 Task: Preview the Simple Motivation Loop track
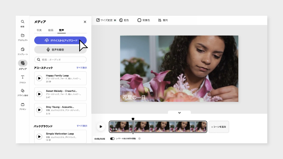click(x=39, y=136)
